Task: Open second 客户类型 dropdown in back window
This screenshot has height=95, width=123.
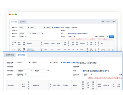Action: tap(37, 34)
